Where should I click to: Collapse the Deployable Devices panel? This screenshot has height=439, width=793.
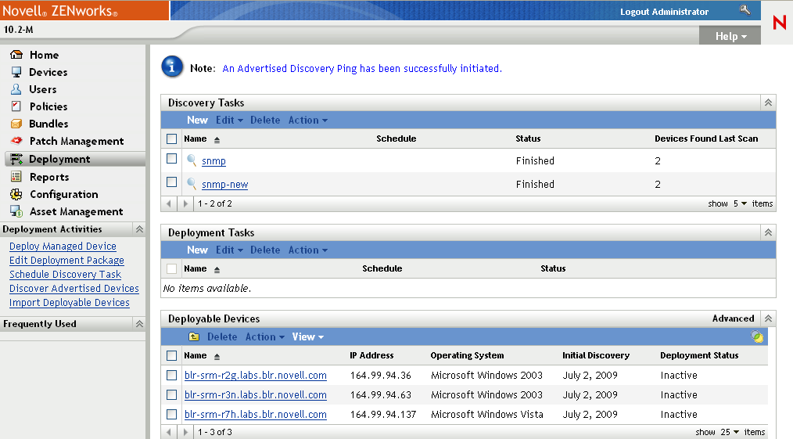tap(768, 318)
